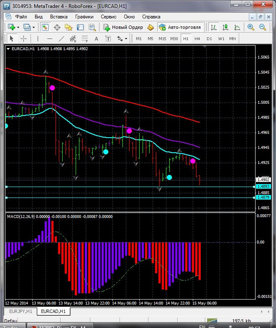Image resolution: width=276 pixels, height=328 pixels.
Task: Open the Market Watch panel icon
Action: 45,27
